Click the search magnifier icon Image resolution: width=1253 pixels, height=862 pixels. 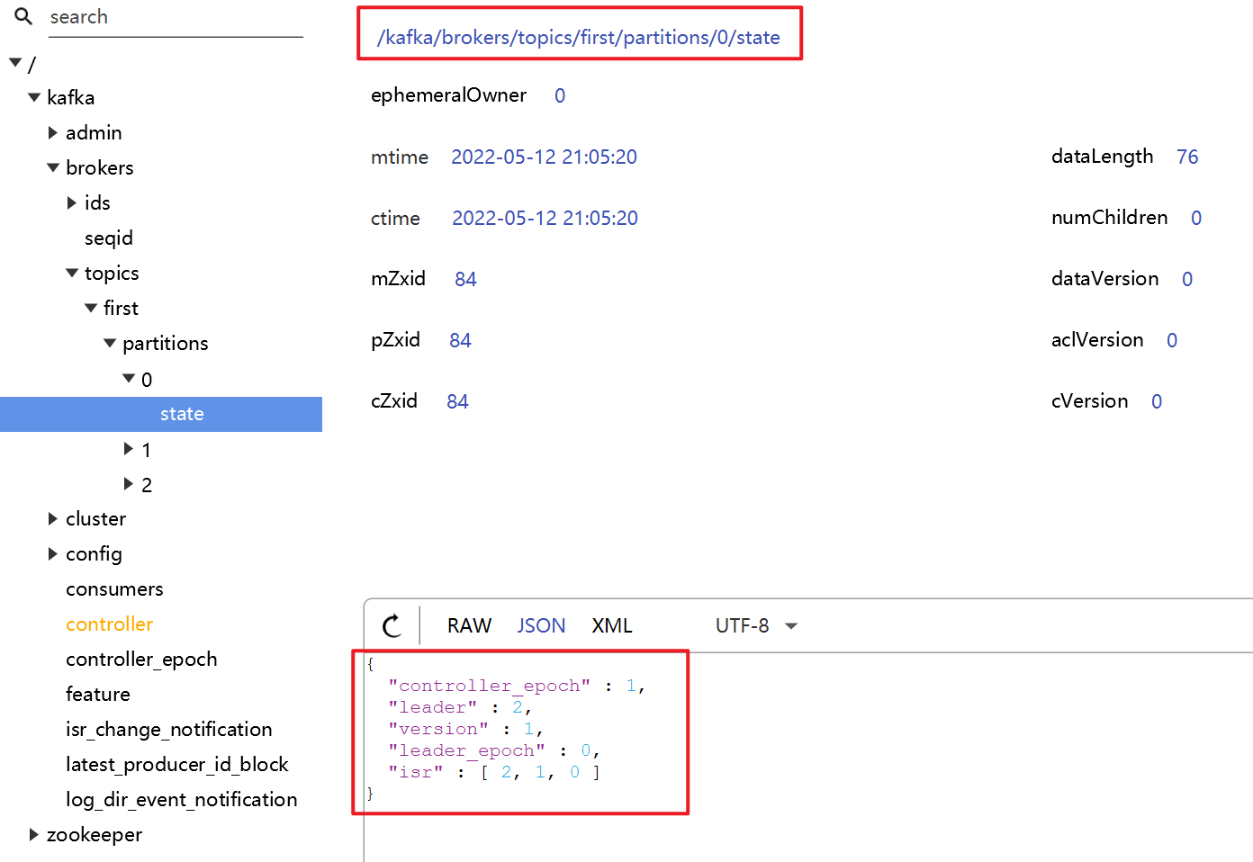pos(23,16)
